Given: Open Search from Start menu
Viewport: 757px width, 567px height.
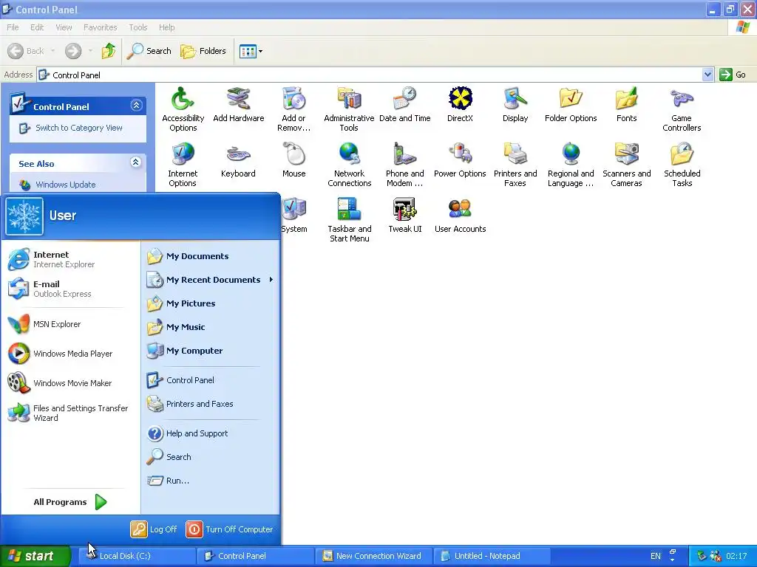Looking at the screenshot, I should (x=211, y=456).
